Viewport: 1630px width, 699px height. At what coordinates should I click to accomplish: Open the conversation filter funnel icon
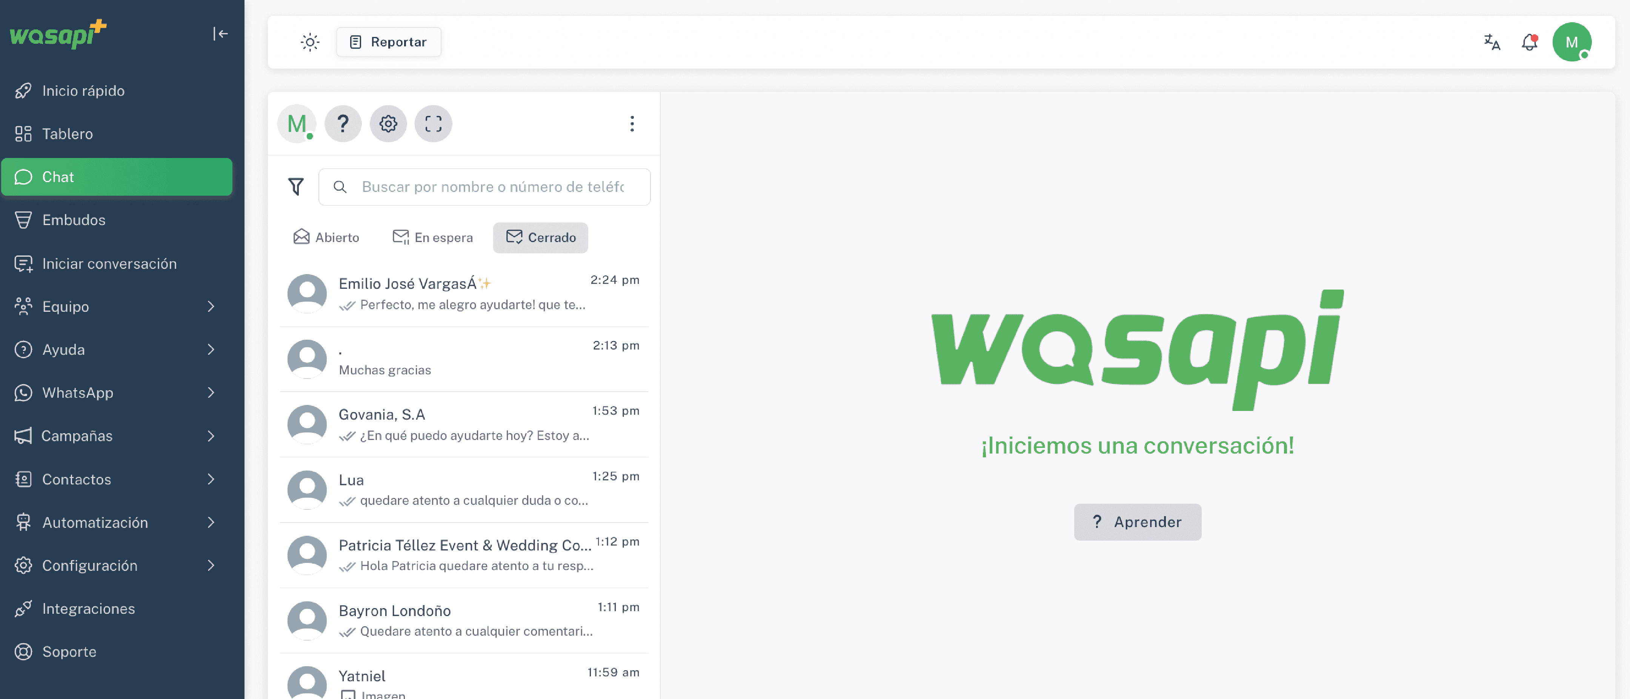click(296, 187)
